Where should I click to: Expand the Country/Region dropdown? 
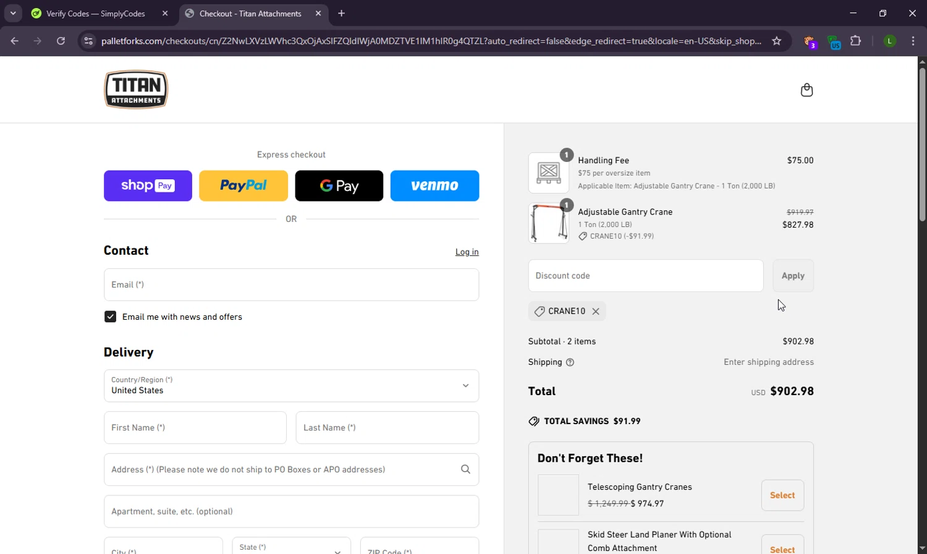[x=291, y=386]
